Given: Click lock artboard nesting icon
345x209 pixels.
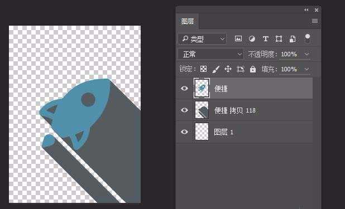Looking at the screenshot, I should point(240,69).
